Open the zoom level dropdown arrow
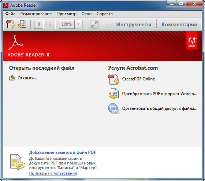This screenshot has width=205, height=181. [x=78, y=24]
